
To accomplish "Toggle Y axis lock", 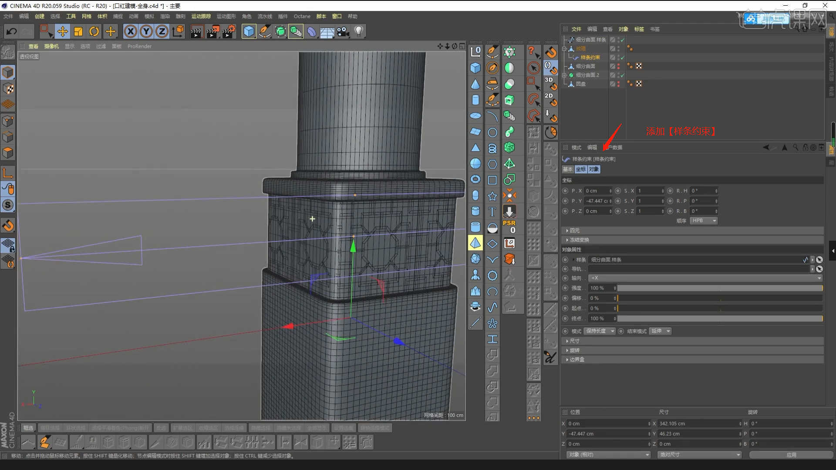I will [x=146, y=31].
